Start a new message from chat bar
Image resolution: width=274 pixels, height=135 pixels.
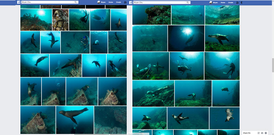[x=259, y=133]
